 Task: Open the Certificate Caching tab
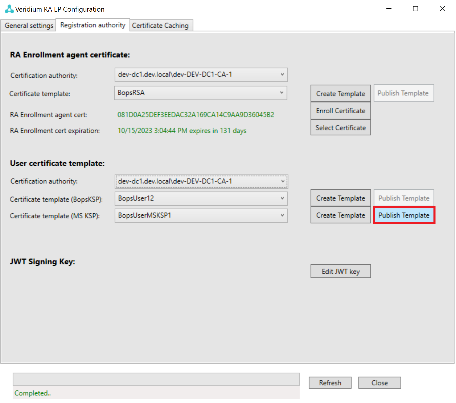click(160, 26)
